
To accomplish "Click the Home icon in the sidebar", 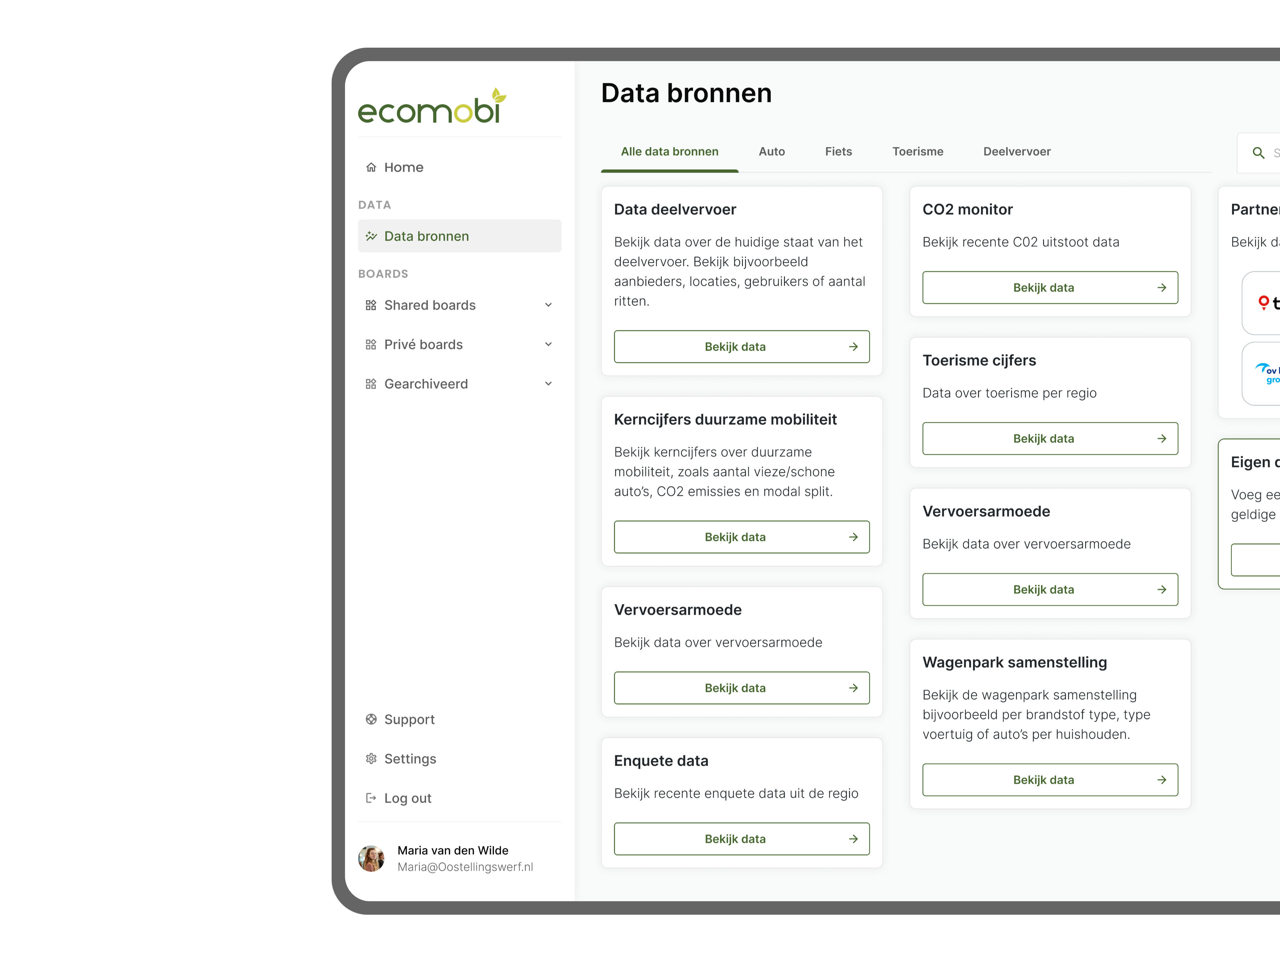I will [371, 167].
